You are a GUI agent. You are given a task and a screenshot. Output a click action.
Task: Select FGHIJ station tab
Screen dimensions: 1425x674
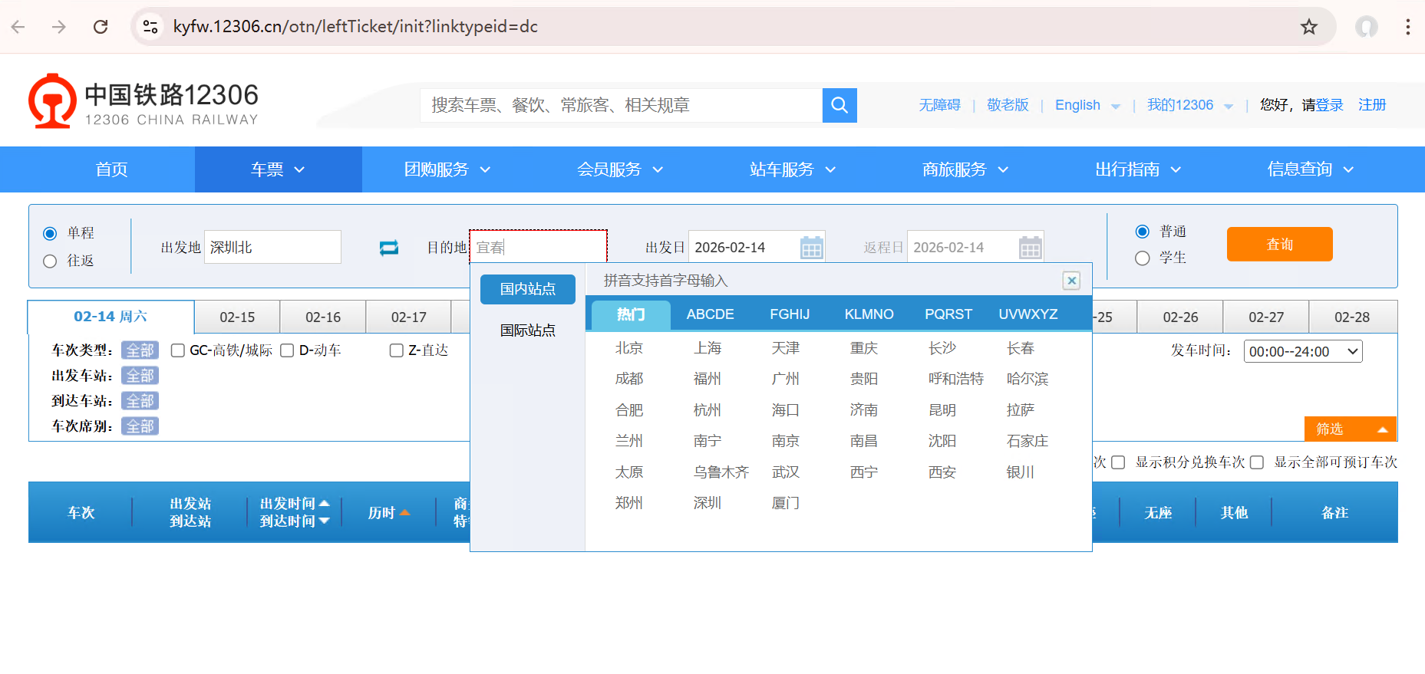790,314
